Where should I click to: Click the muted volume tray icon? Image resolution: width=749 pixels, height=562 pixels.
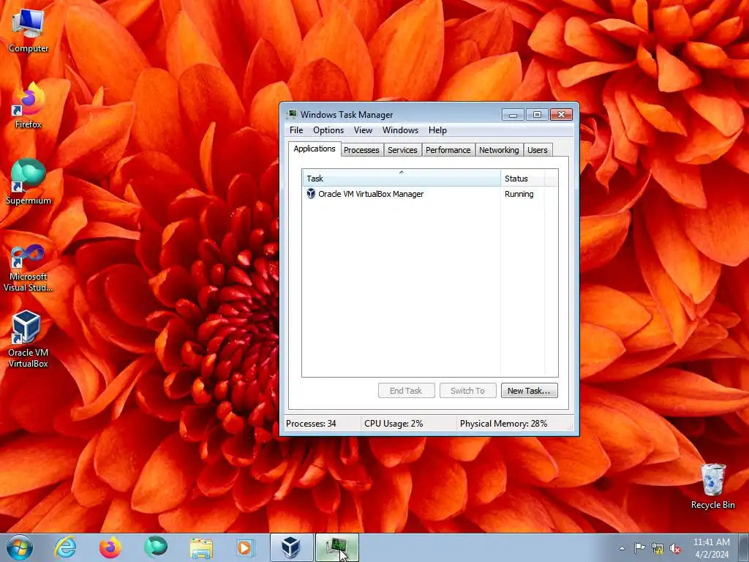point(675,548)
